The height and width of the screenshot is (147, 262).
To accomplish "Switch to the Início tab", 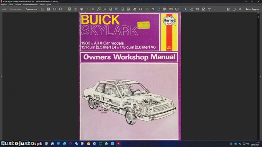I will 5,9.
